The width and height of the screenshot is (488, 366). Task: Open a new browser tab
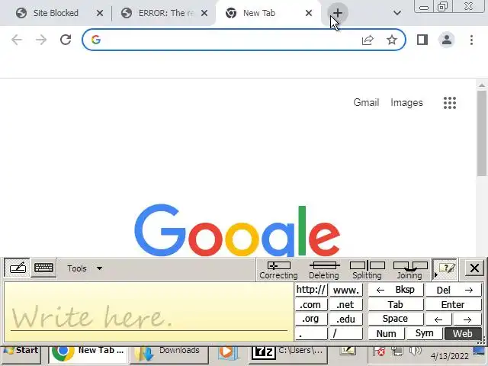click(x=338, y=13)
